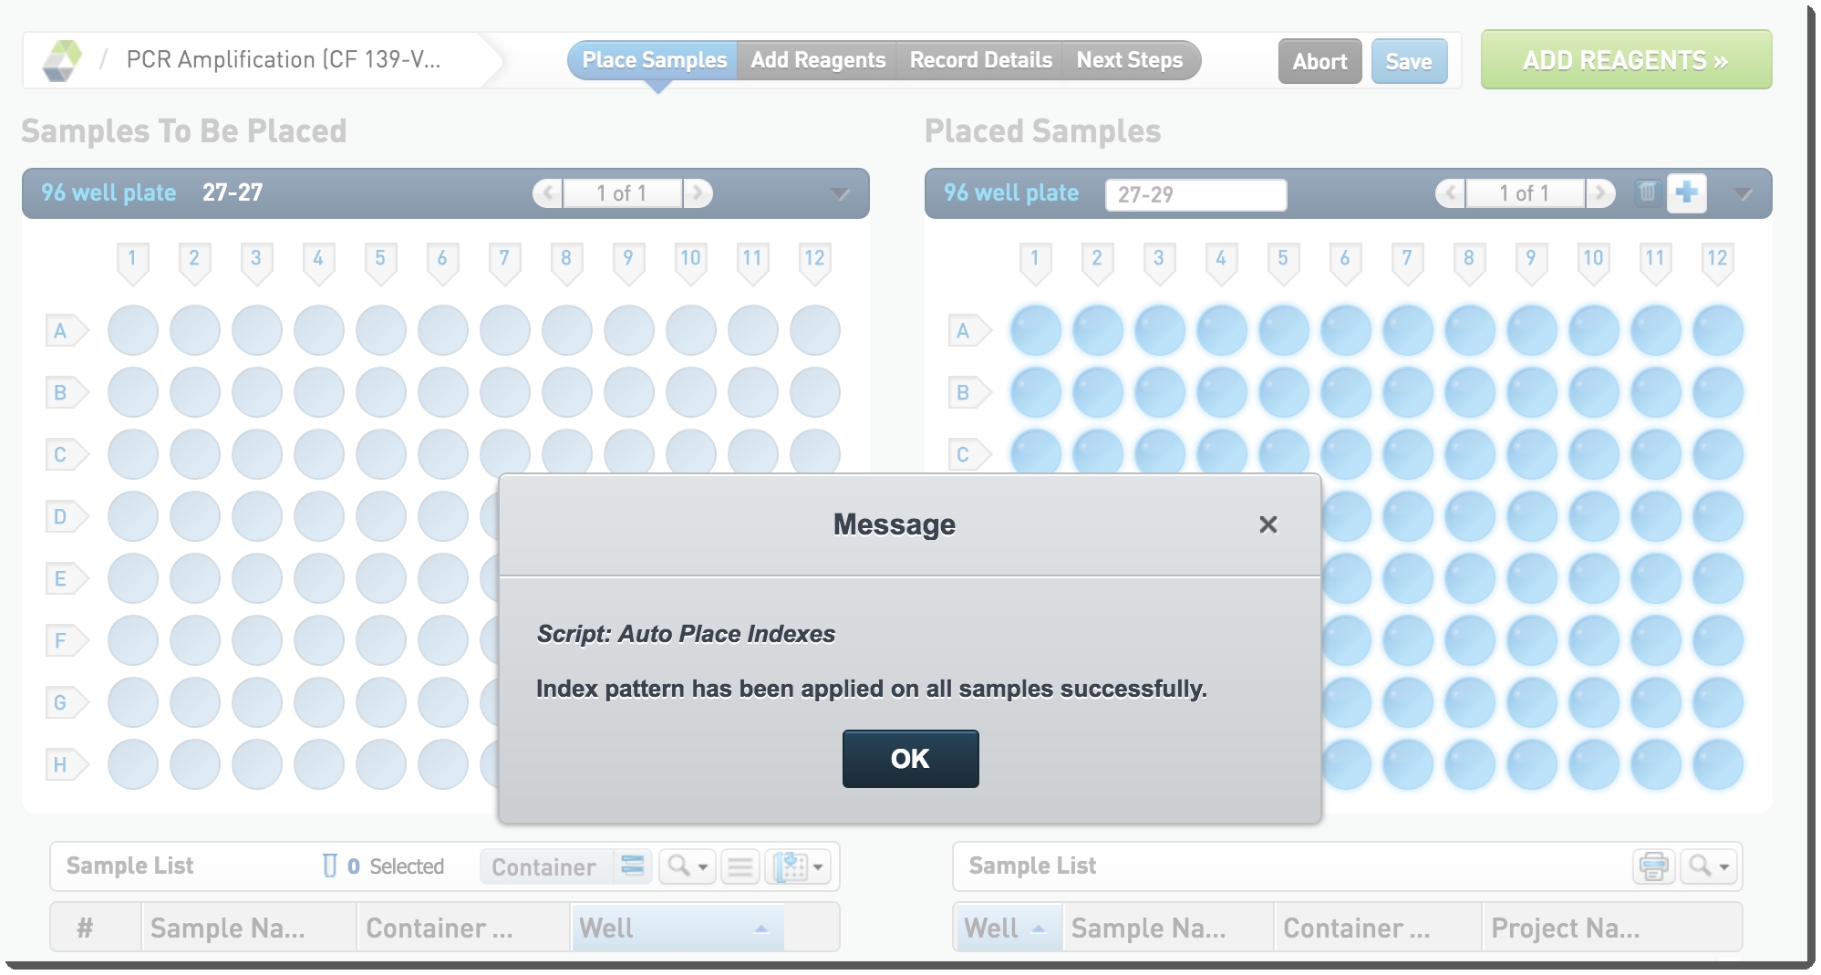This screenshot has height=975, width=1821.
Task: Go to next placed plate page arrow
Action: [x=1599, y=193]
